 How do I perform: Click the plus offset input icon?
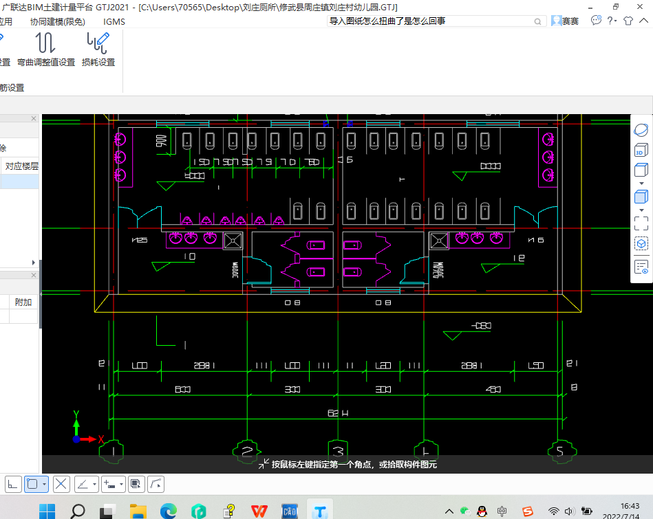pyautogui.click(x=109, y=484)
